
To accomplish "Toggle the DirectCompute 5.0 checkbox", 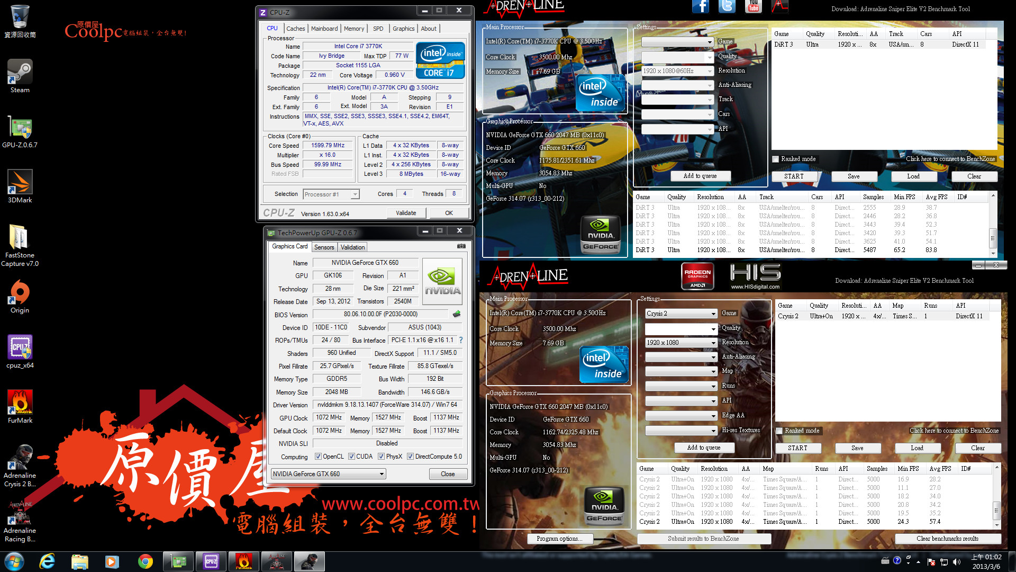I will [x=410, y=457].
